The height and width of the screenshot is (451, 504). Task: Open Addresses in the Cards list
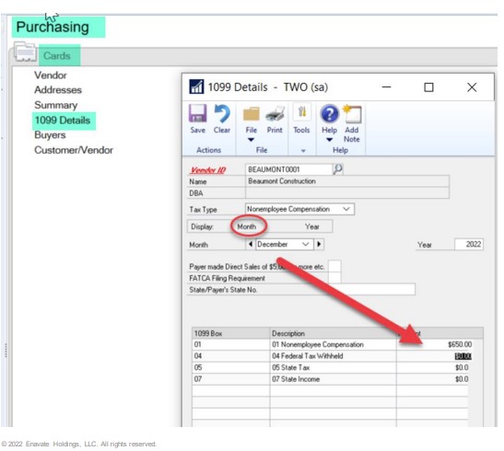[58, 90]
